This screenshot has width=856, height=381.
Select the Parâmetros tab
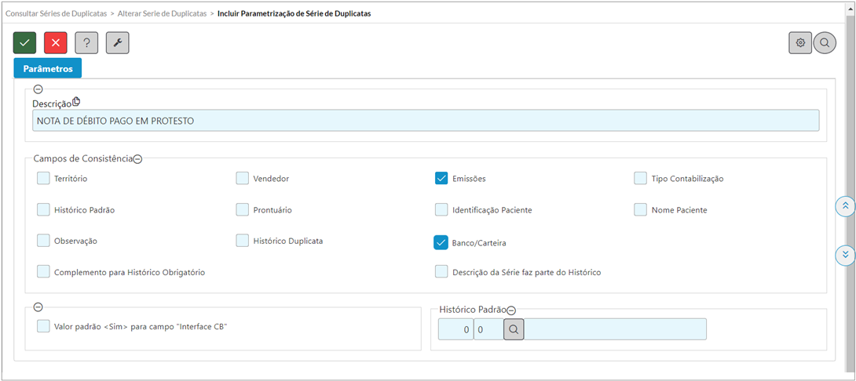(47, 69)
